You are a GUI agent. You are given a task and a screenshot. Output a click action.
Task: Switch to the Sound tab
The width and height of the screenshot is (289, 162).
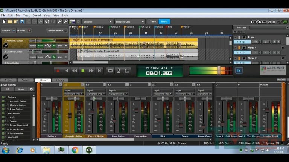(x=26, y=80)
